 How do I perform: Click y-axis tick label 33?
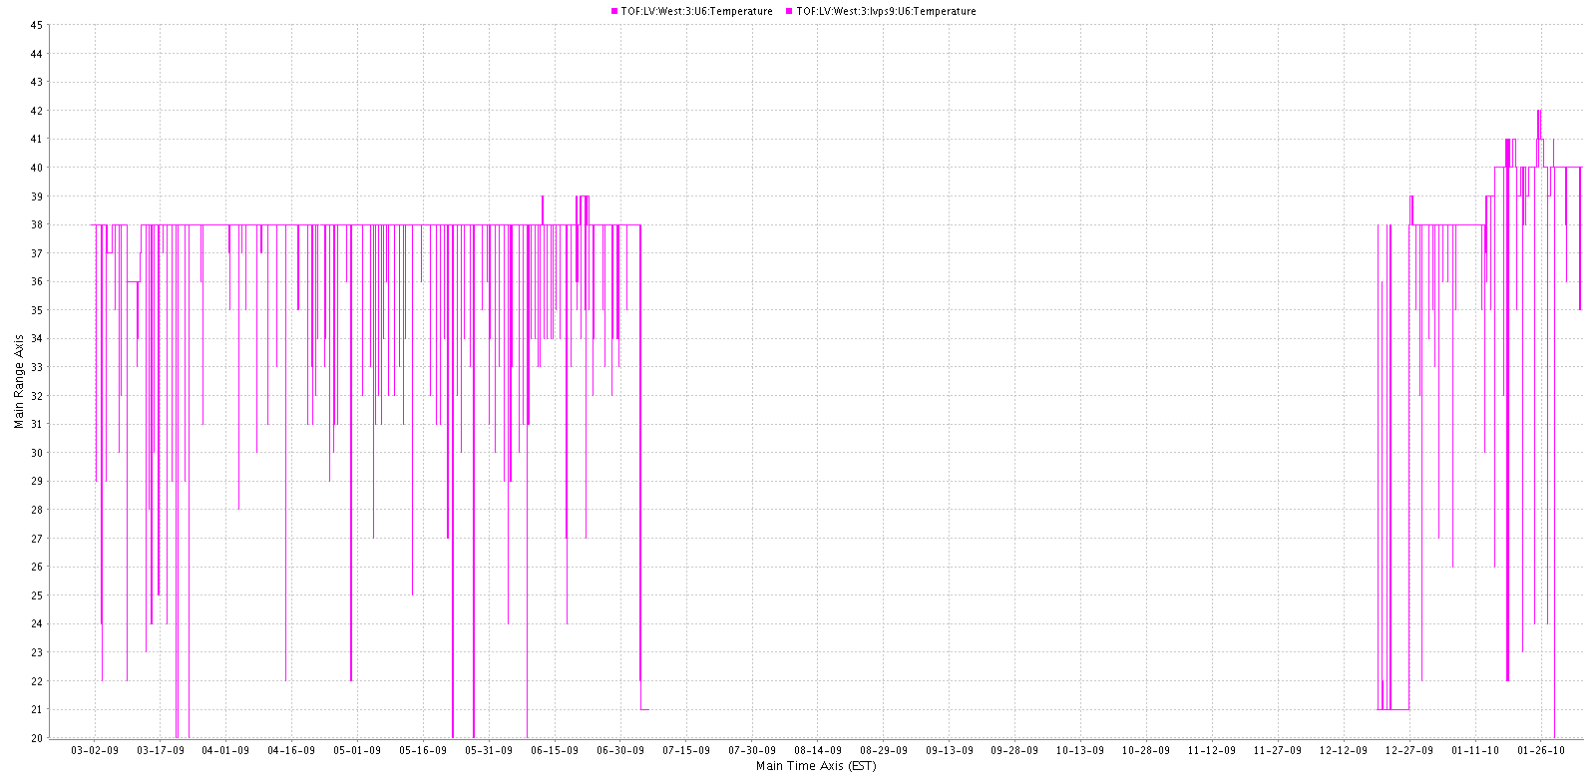36,367
